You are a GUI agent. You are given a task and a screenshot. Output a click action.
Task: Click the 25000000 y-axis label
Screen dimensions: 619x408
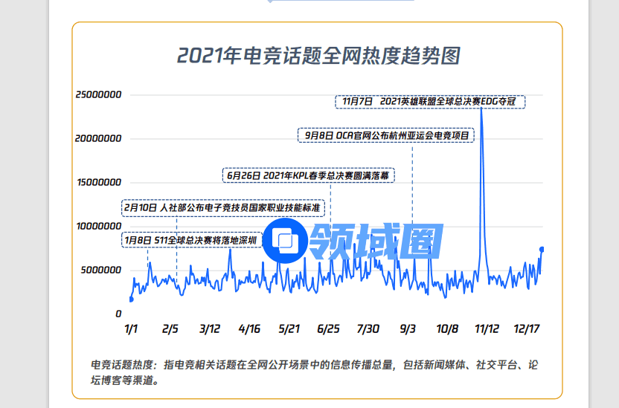(x=98, y=95)
